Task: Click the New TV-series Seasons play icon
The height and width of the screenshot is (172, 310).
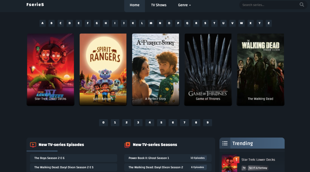Action: pyautogui.click(x=127, y=145)
